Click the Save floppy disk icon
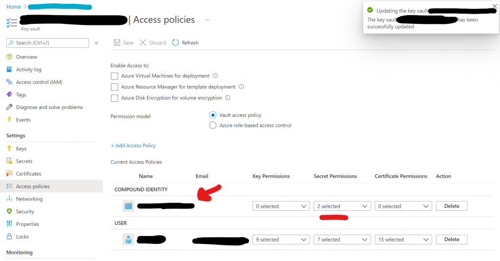Screen dimensions: 500x261 coord(117,43)
